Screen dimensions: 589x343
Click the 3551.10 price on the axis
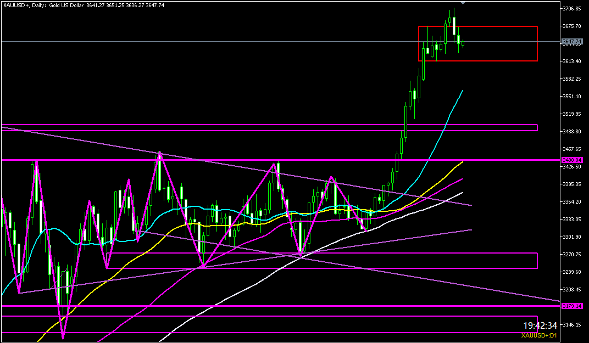click(572, 97)
